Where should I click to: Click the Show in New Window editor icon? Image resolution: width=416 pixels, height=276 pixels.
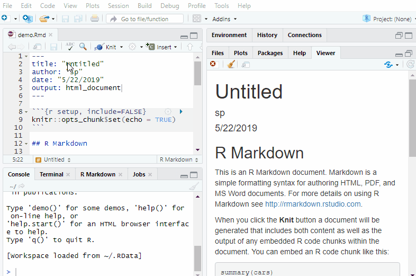point(37,47)
